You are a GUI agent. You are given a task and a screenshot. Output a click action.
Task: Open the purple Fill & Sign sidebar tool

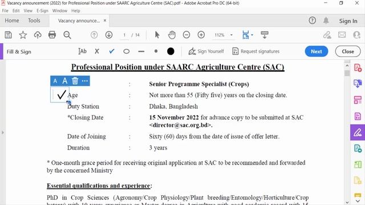click(x=358, y=133)
